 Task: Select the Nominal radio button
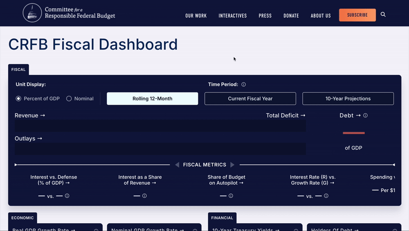[x=69, y=99]
